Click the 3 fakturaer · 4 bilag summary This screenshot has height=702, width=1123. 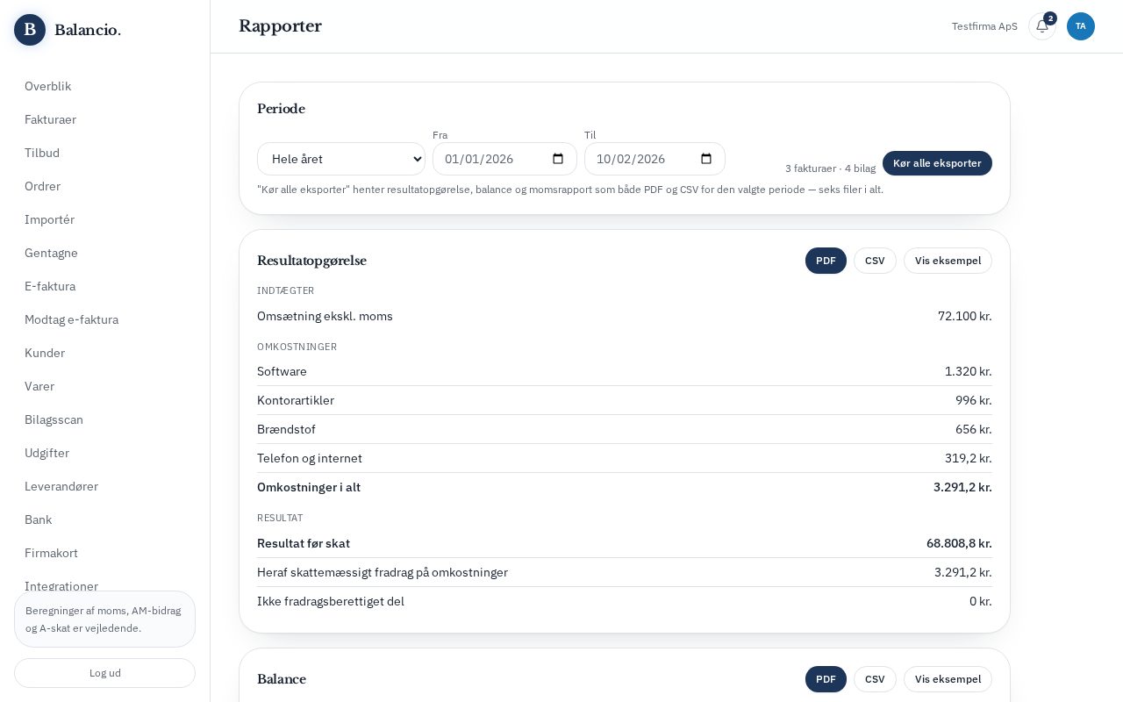click(x=830, y=168)
